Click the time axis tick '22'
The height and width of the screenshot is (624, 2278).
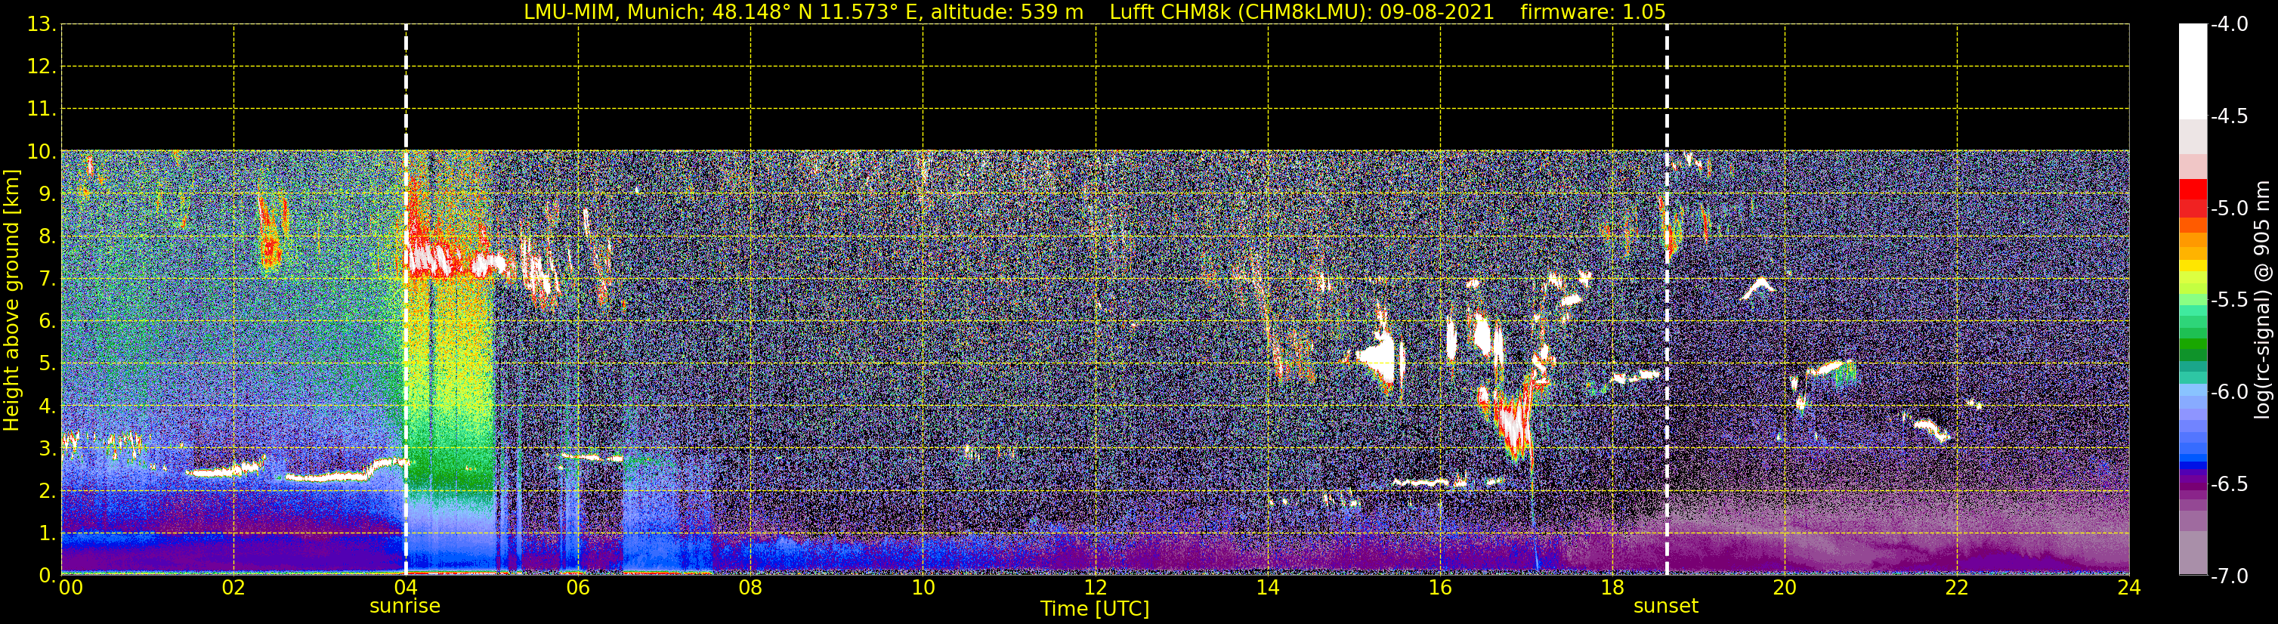point(1957,588)
